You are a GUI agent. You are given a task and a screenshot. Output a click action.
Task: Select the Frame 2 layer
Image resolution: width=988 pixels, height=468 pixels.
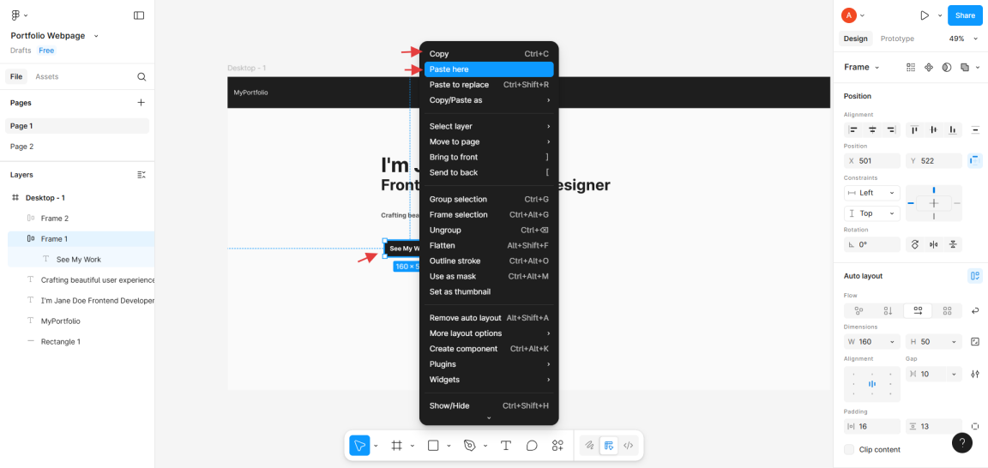pyautogui.click(x=55, y=219)
